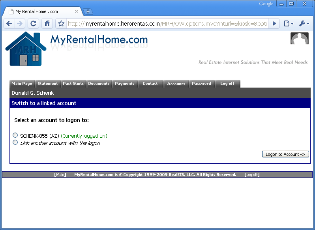The image size is (315, 230).
Task: Bookmark this page with the star icon
Action: [61, 24]
